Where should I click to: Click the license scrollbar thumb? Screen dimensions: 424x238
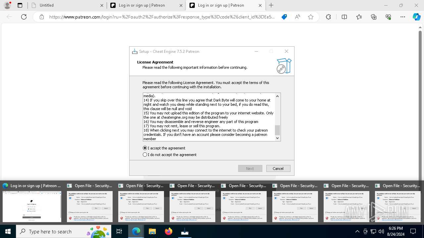pos(278,130)
